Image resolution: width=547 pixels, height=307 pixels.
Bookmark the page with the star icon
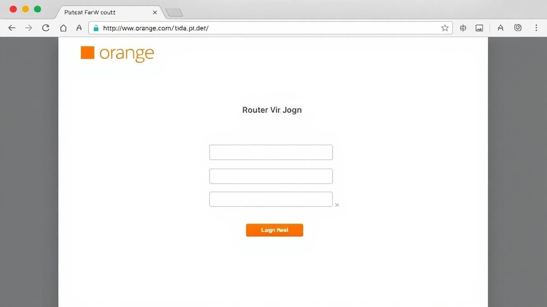(x=445, y=28)
